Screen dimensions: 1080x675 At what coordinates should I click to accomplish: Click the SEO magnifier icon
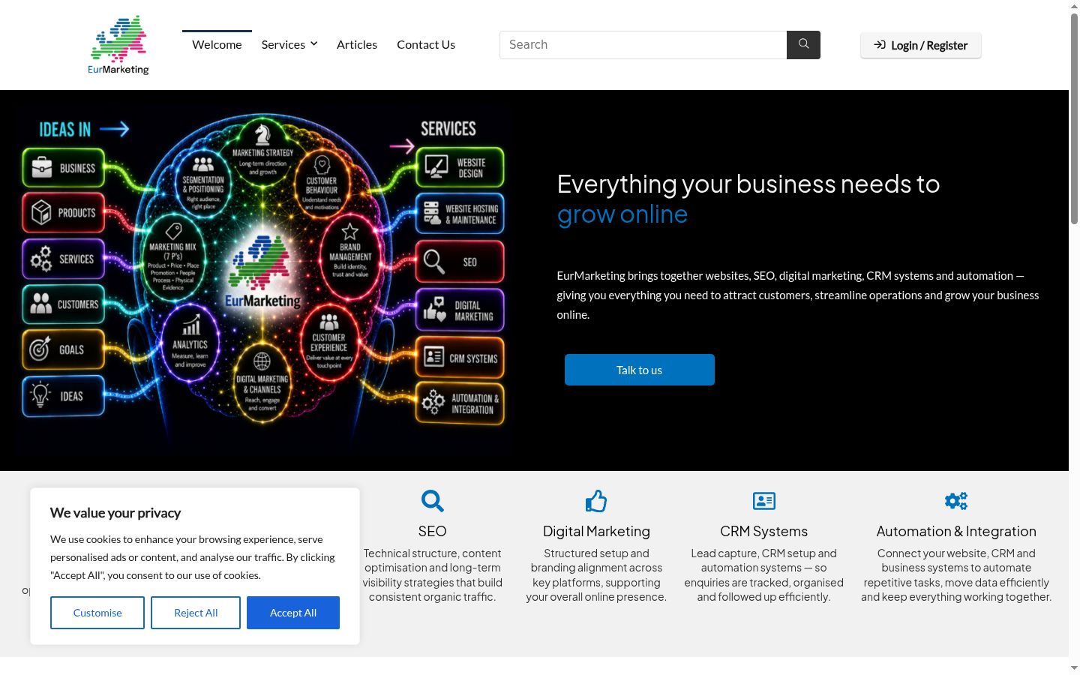pos(433,500)
